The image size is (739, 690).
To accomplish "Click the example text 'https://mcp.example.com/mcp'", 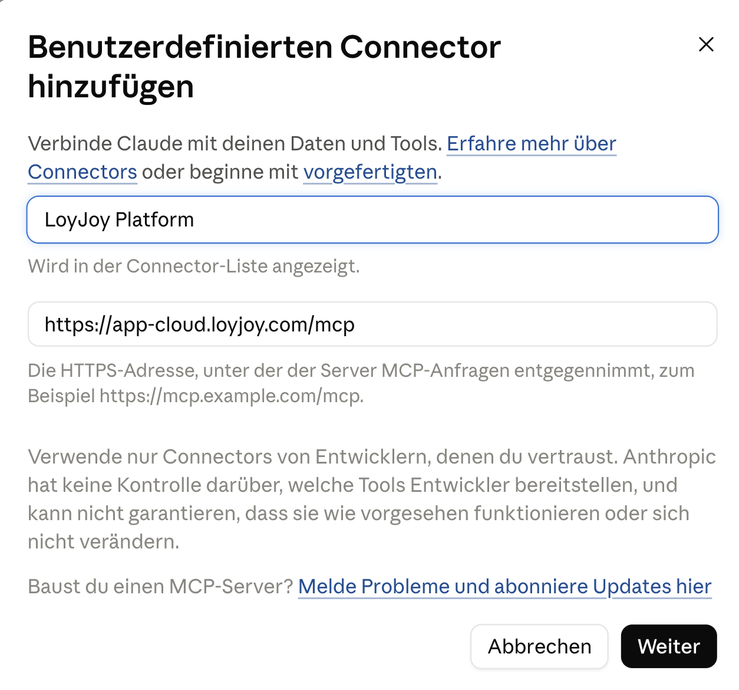I will pos(230,396).
